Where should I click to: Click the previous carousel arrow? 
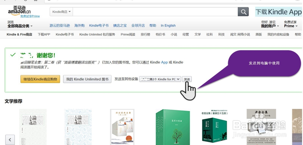pyautogui.click(x=10, y=140)
